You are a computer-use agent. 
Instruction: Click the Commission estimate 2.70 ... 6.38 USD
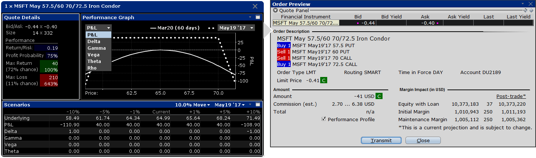click(354, 104)
